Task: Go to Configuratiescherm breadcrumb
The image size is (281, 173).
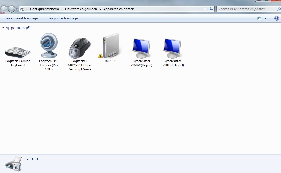Action: coord(44,9)
